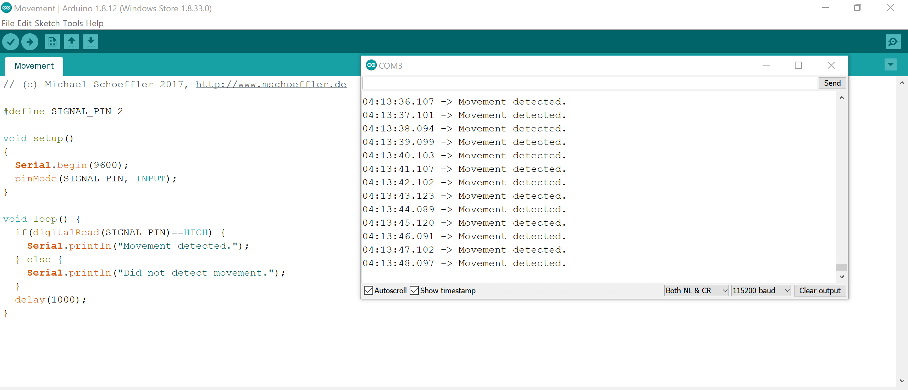Click Arduino logo in main title bar
Screen dimensions: 908x390
pos(6,8)
